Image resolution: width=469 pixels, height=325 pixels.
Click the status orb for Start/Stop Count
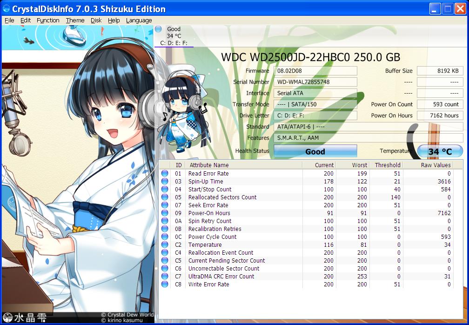click(165, 189)
